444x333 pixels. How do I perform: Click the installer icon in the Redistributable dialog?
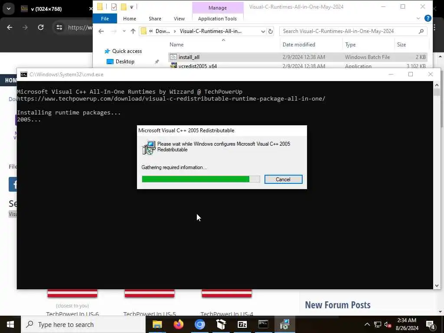pyautogui.click(x=149, y=147)
